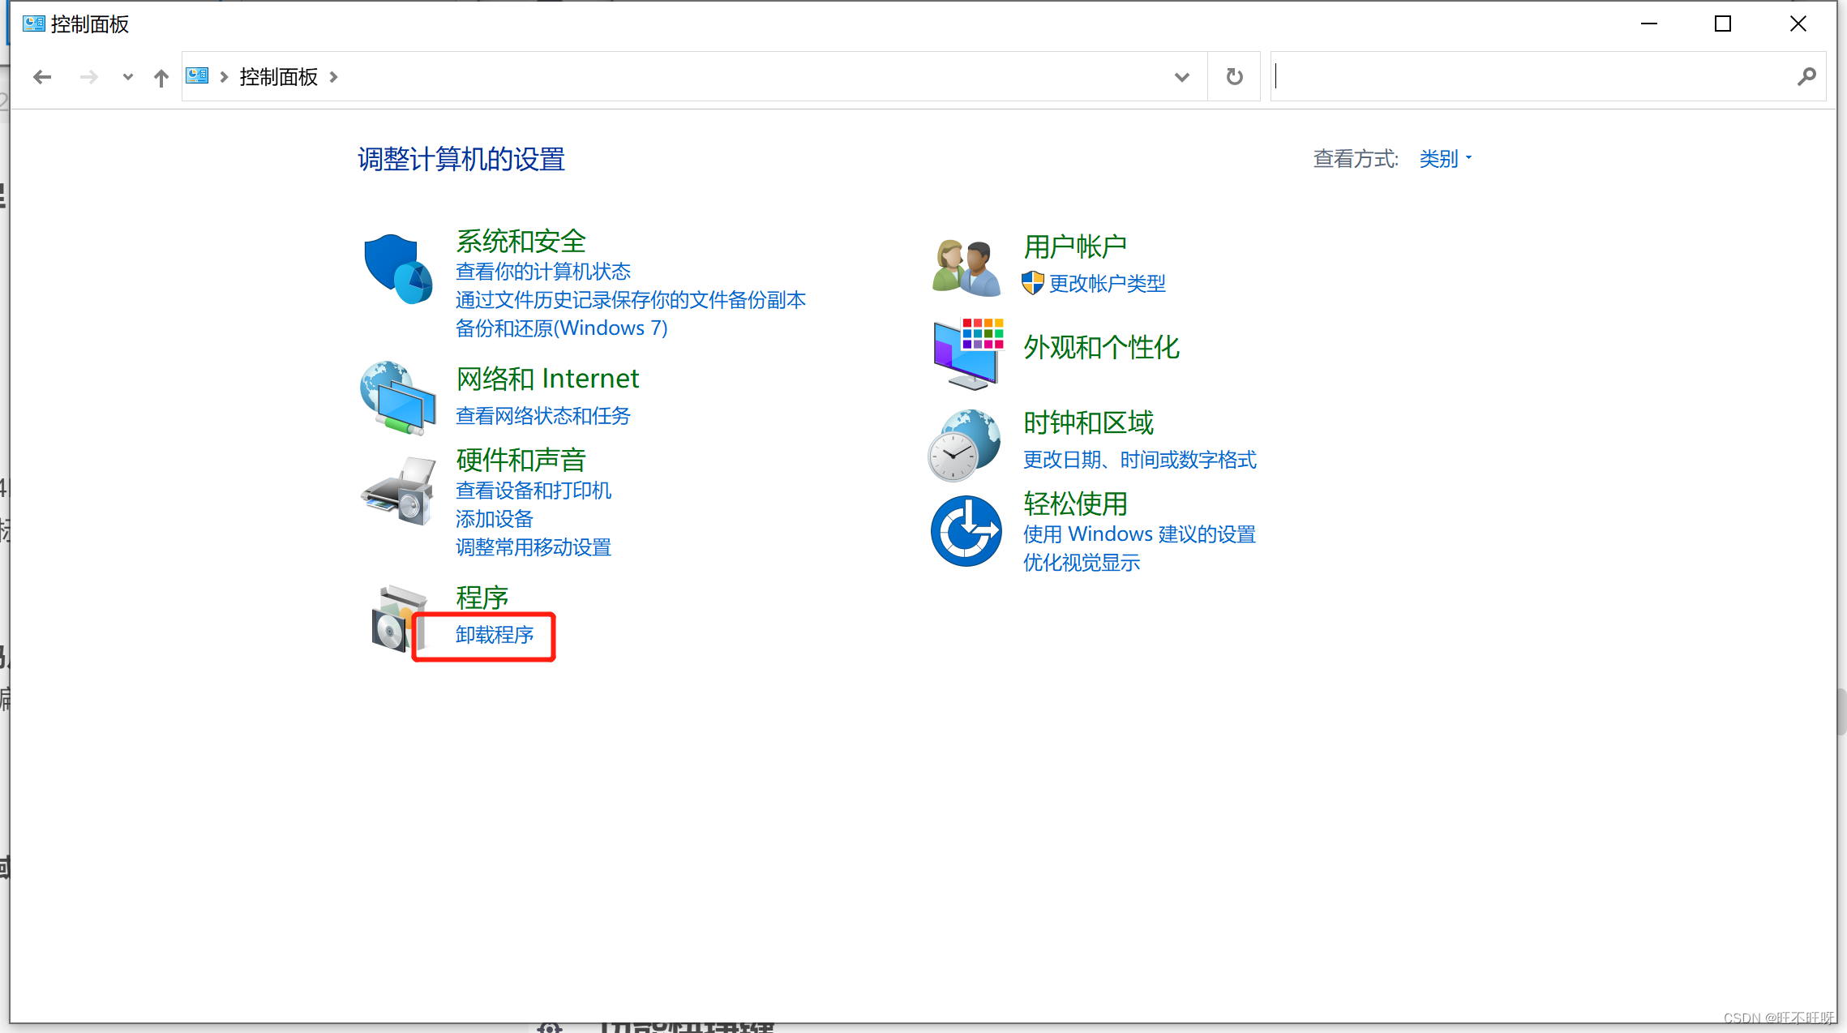1847x1033 pixels.
Task: Click the Up one level arrow
Action: point(161,78)
